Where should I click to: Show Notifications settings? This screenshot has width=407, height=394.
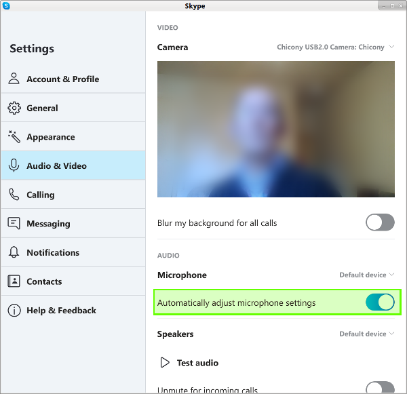73,252
